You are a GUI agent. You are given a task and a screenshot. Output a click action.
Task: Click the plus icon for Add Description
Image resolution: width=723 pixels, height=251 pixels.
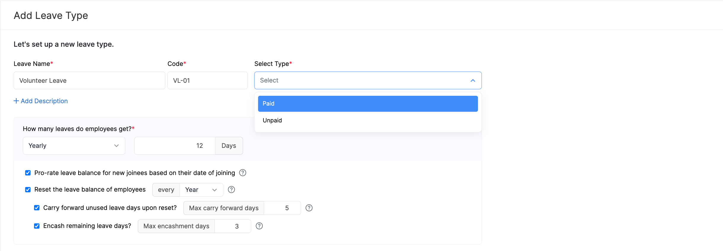(x=16, y=101)
